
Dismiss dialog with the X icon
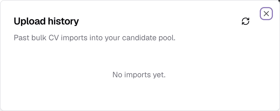point(266,14)
